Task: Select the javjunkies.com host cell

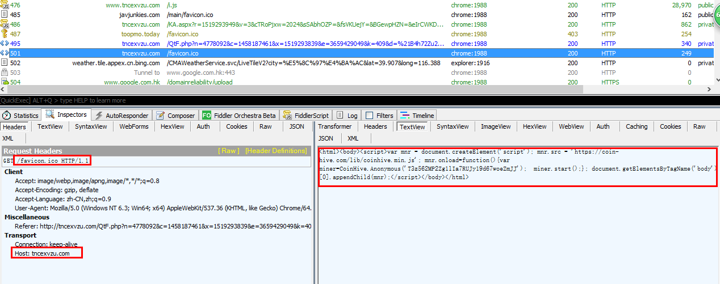Action: click(140, 15)
